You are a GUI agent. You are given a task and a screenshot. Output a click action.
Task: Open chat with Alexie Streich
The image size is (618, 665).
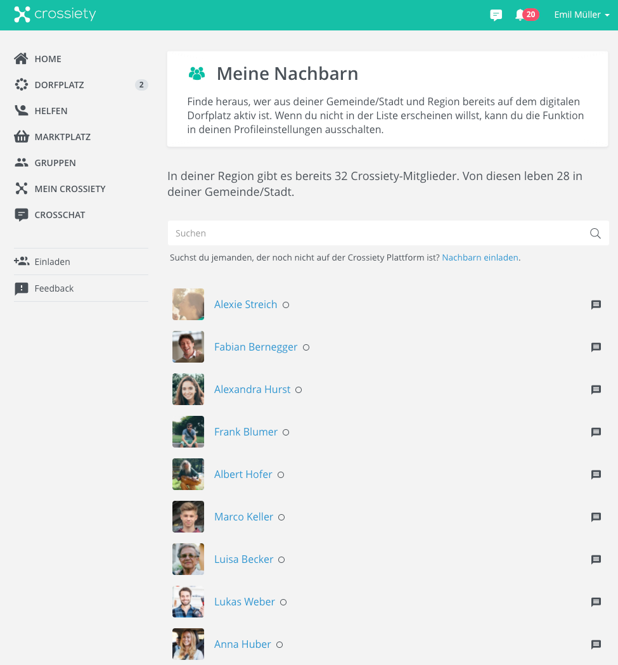pyautogui.click(x=596, y=304)
